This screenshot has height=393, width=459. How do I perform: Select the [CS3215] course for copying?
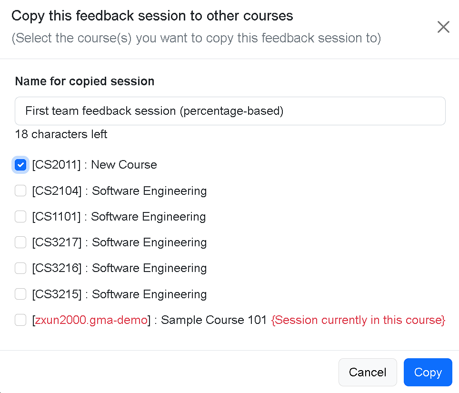[x=20, y=294]
